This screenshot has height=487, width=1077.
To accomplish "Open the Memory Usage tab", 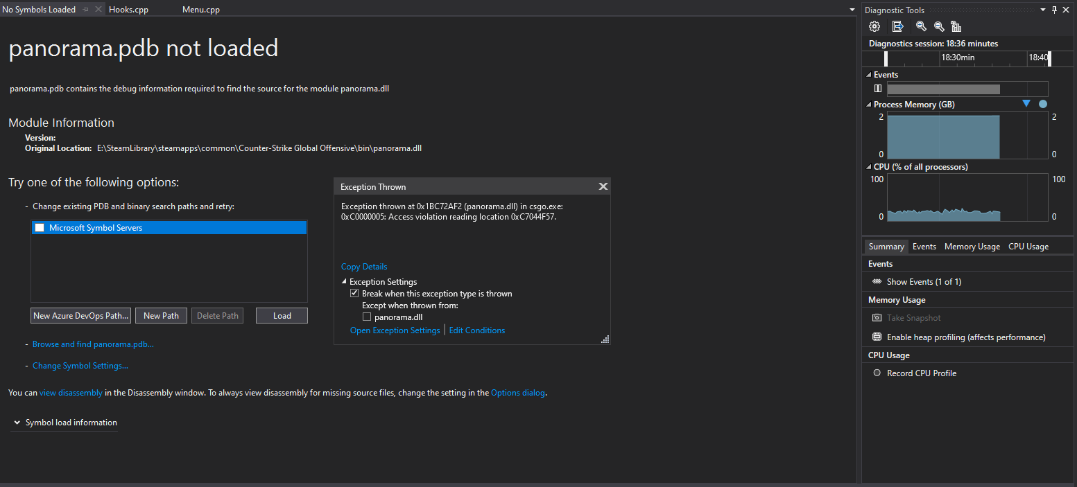I will [x=972, y=247].
